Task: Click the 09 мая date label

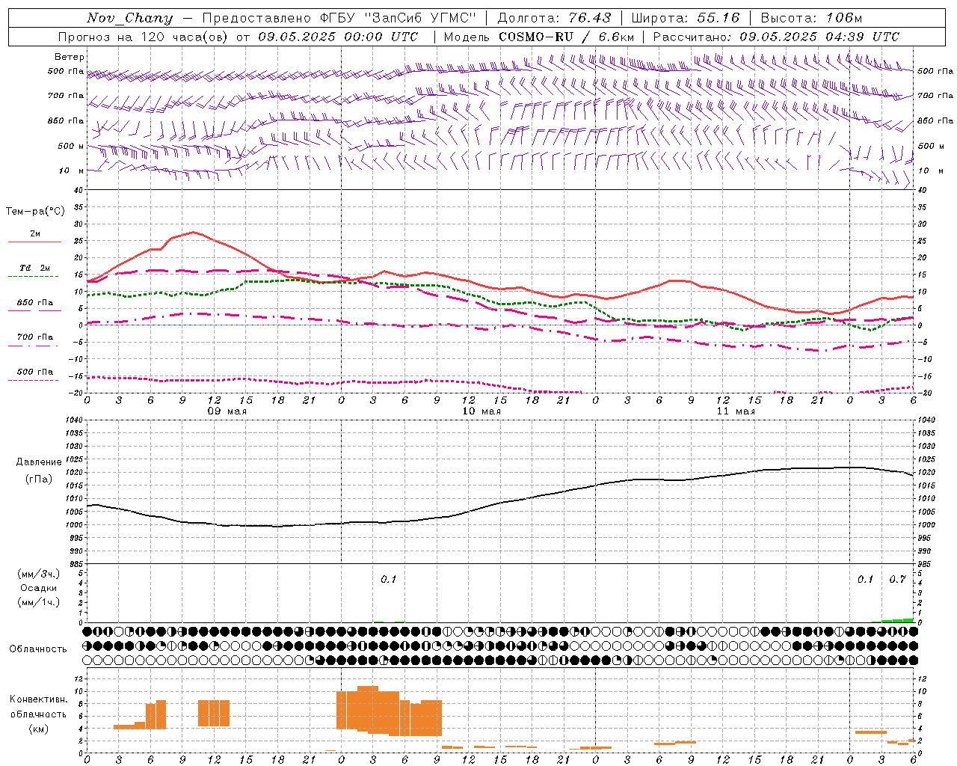Action: click(227, 411)
